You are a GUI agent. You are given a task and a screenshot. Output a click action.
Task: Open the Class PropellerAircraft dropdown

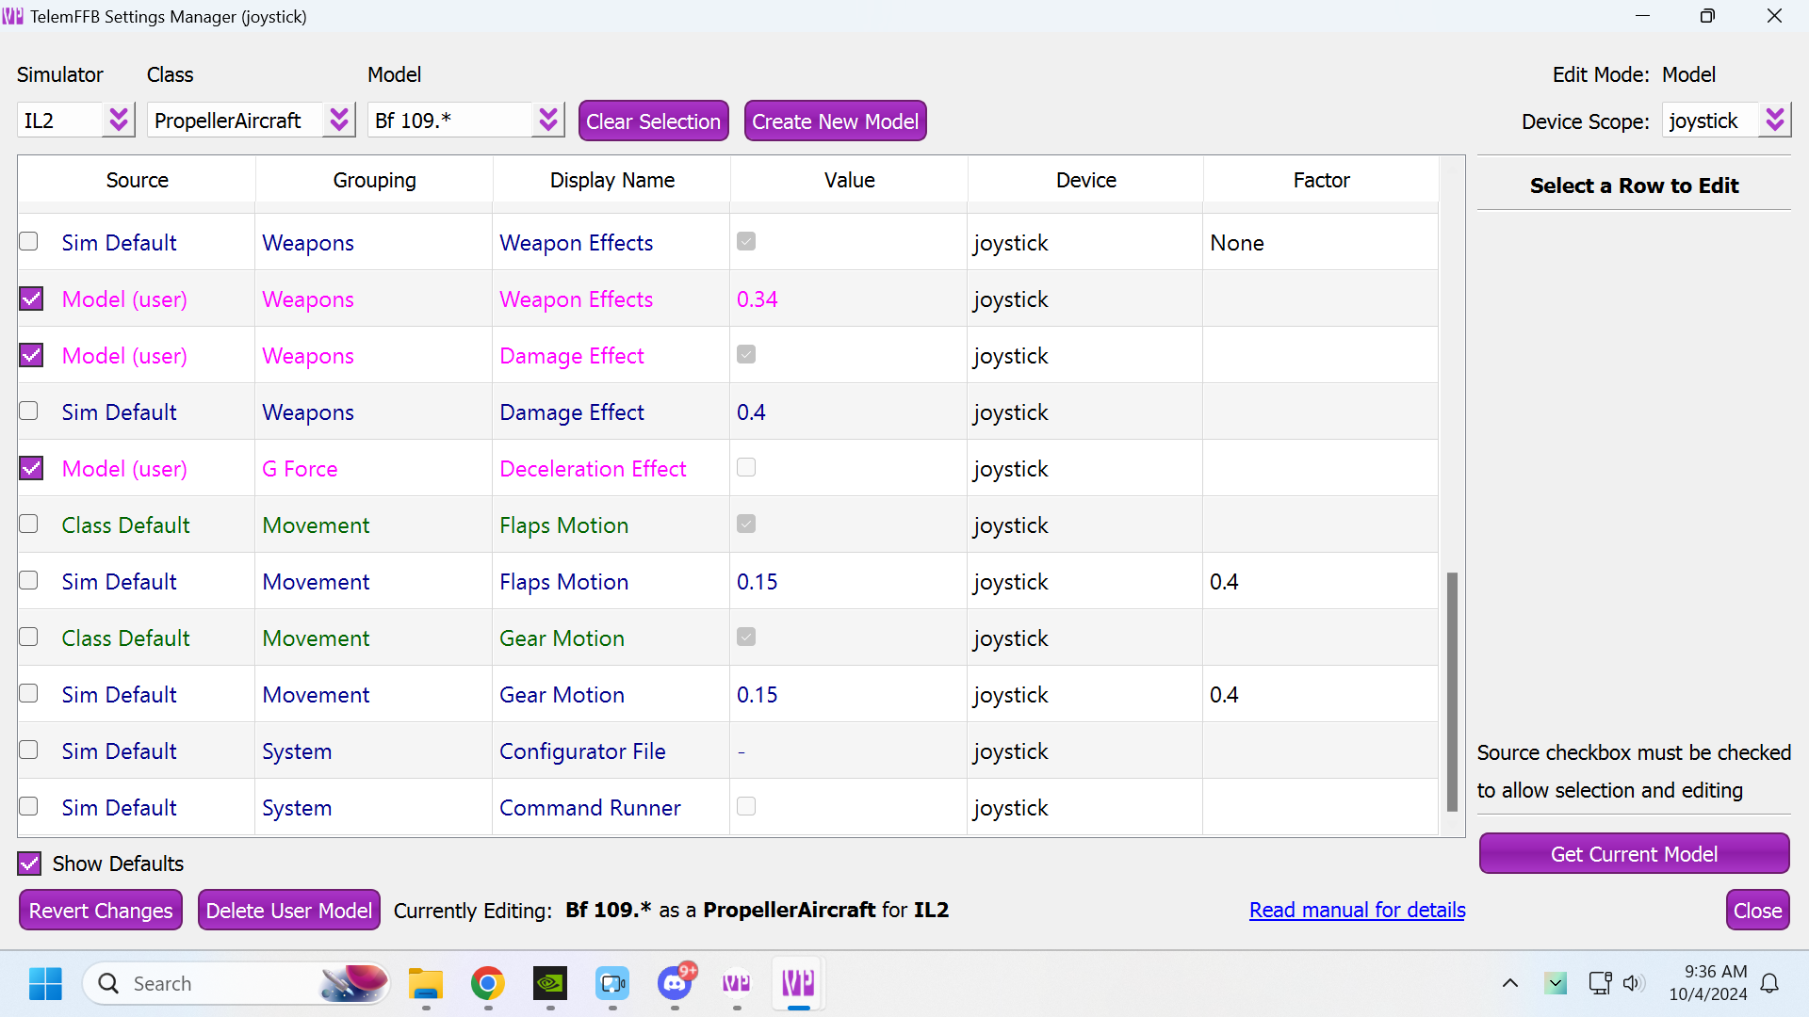point(339,121)
